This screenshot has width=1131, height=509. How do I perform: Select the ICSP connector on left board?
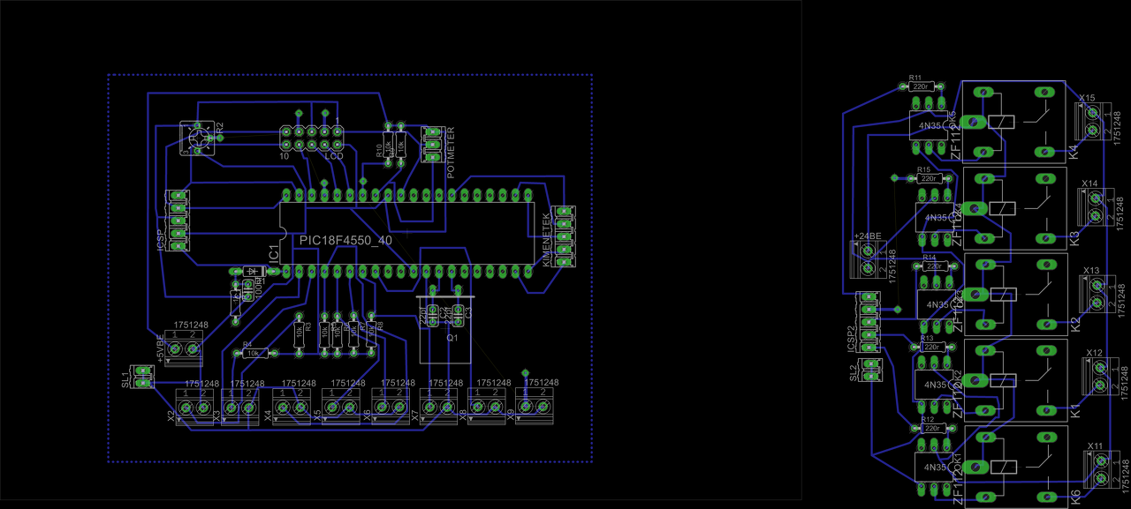click(178, 221)
